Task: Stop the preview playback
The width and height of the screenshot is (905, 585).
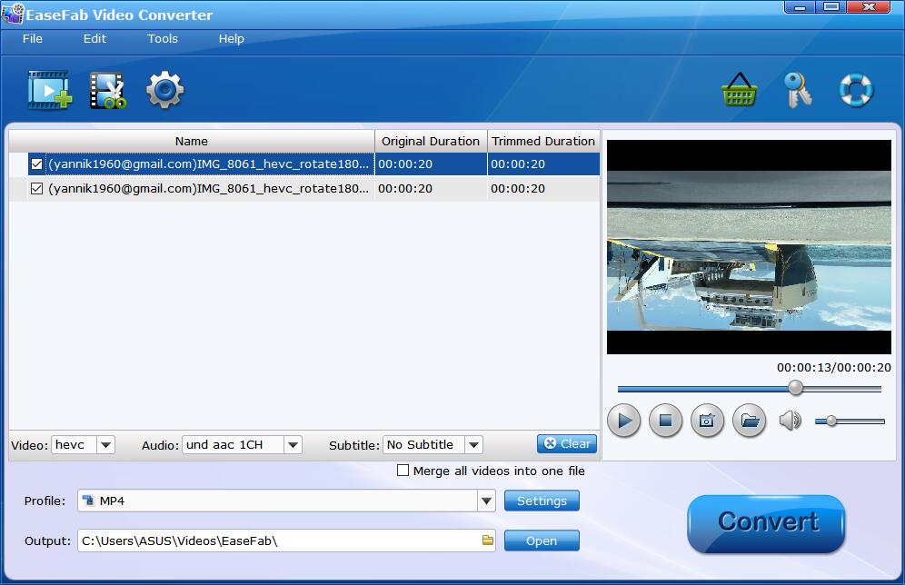Action: (x=665, y=421)
